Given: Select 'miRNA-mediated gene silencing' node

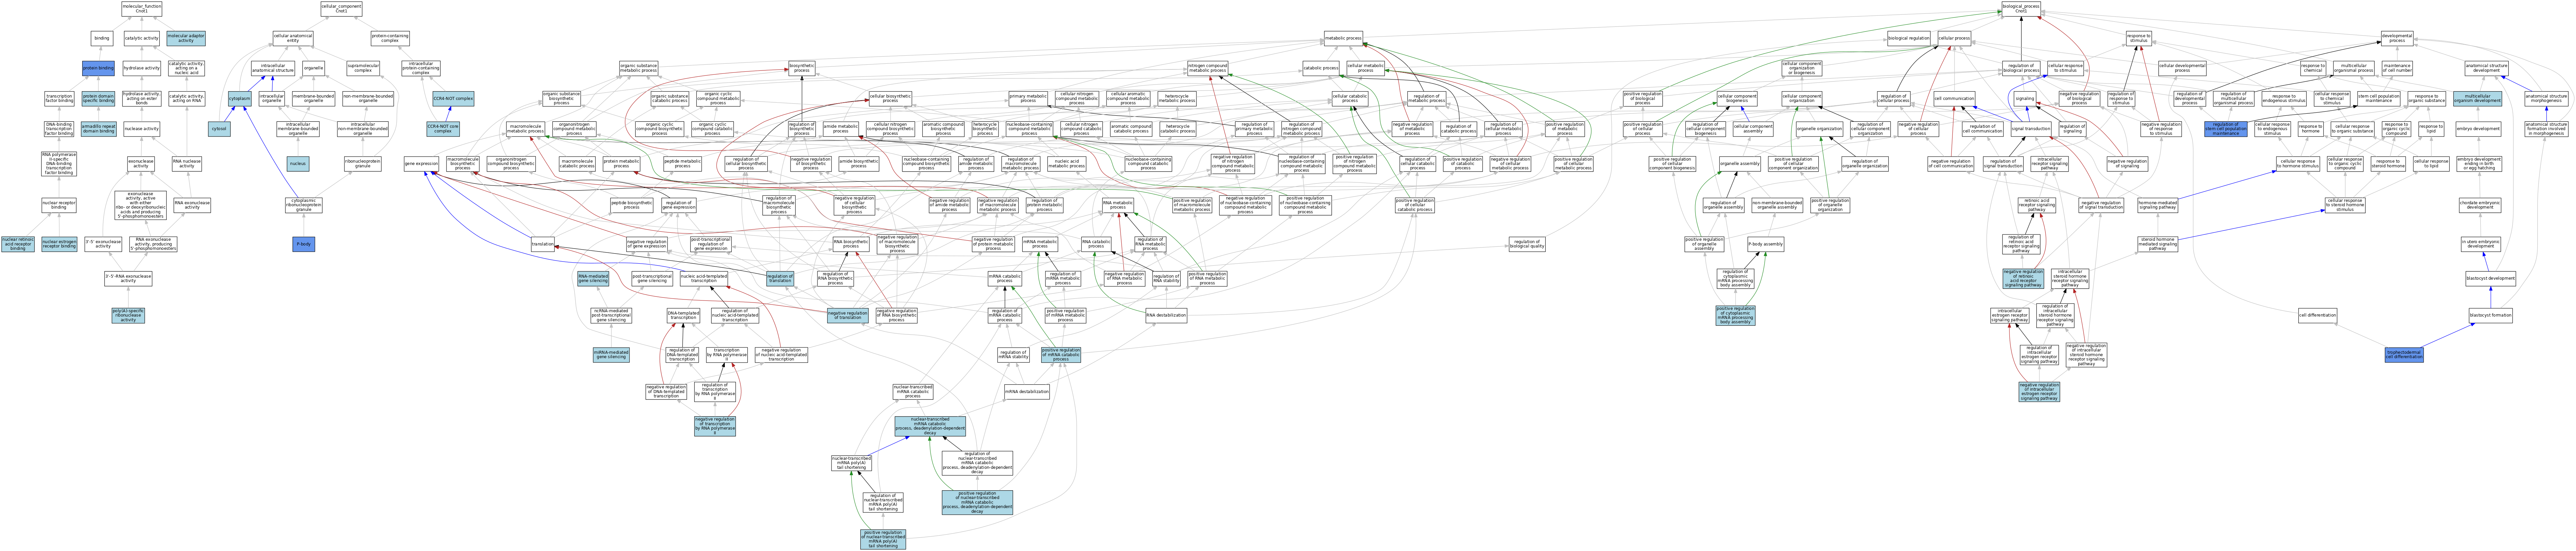Looking at the screenshot, I should click(x=611, y=354).
